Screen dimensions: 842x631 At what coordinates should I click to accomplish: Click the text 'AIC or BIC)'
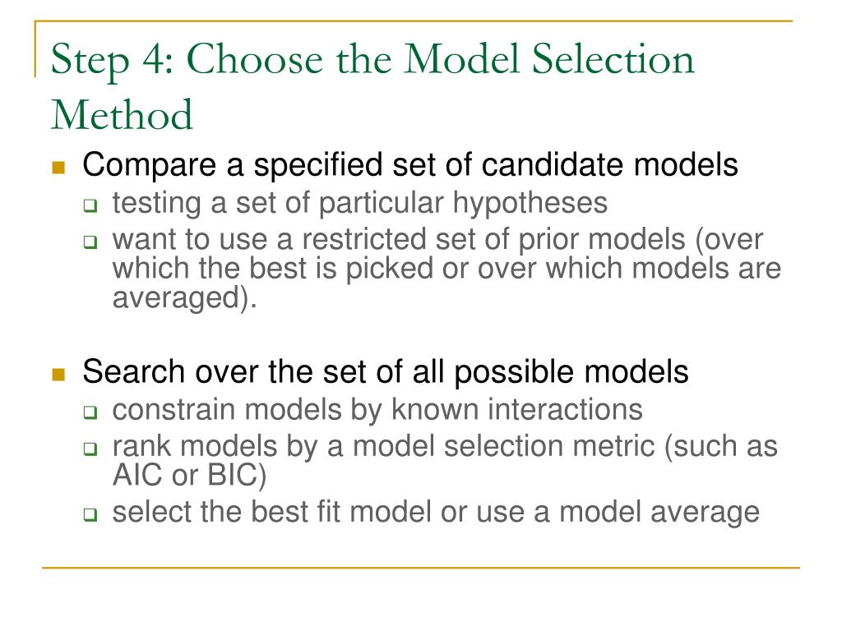click(190, 476)
